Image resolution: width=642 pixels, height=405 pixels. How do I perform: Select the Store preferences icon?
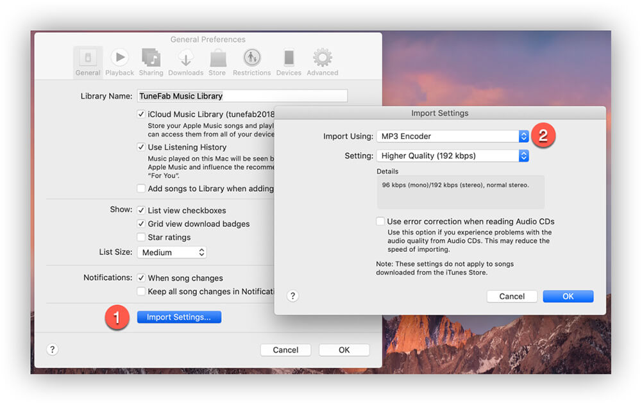click(217, 62)
